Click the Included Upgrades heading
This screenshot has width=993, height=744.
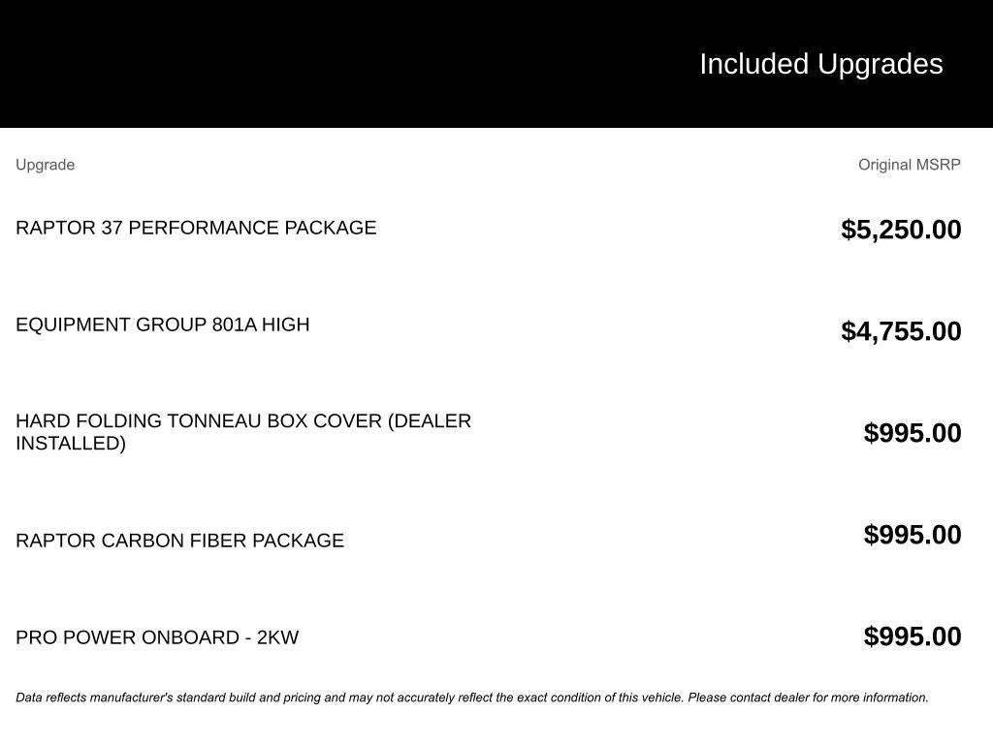click(820, 64)
